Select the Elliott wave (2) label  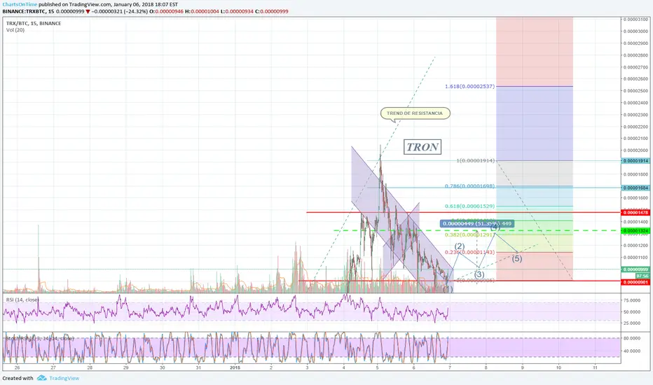point(460,246)
